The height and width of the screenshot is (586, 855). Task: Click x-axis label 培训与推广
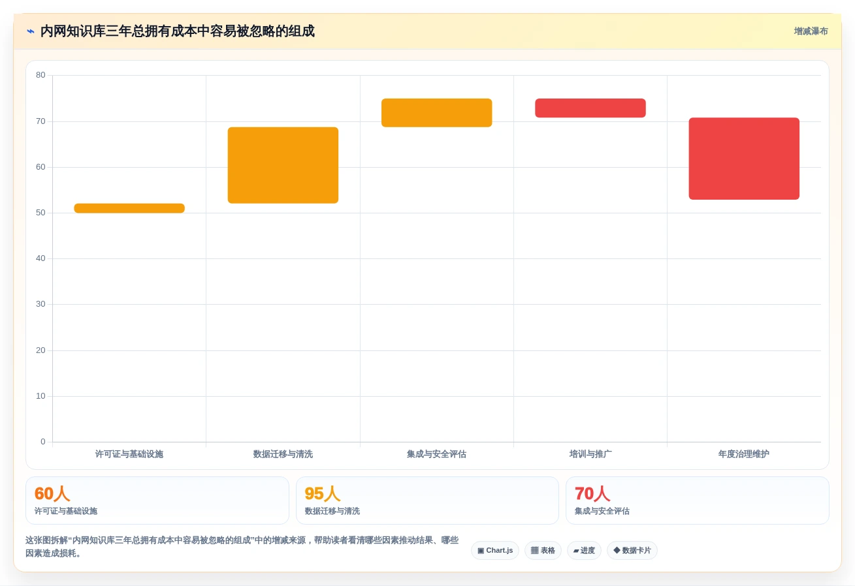590,454
